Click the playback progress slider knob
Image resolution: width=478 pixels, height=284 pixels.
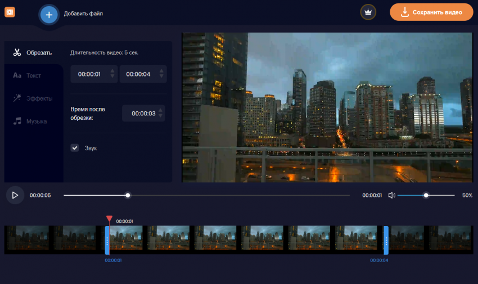(x=128, y=195)
